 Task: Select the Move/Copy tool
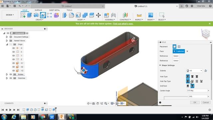(x=99, y=15)
